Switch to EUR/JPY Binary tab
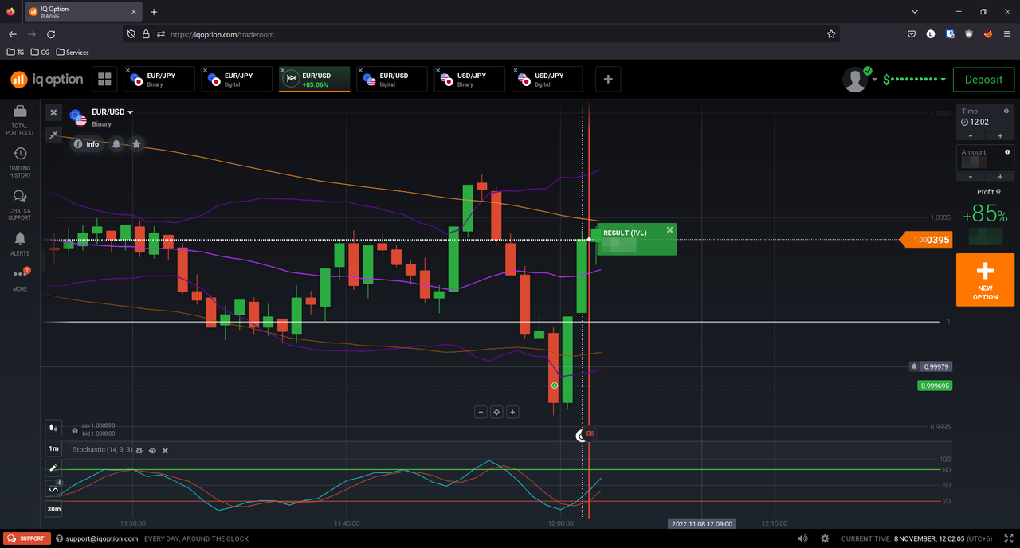 159,79
